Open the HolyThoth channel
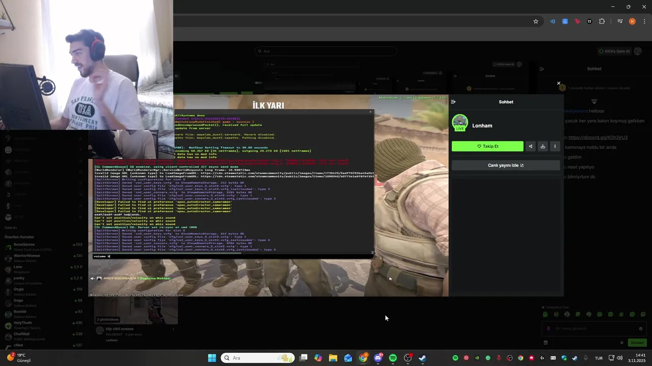Image resolution: width=652 pixels, height=366 pixels. tap(44, 324)
